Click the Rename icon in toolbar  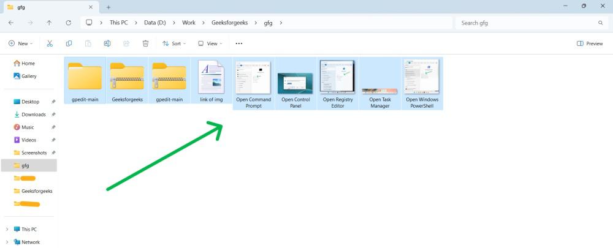tap(107, 43)
